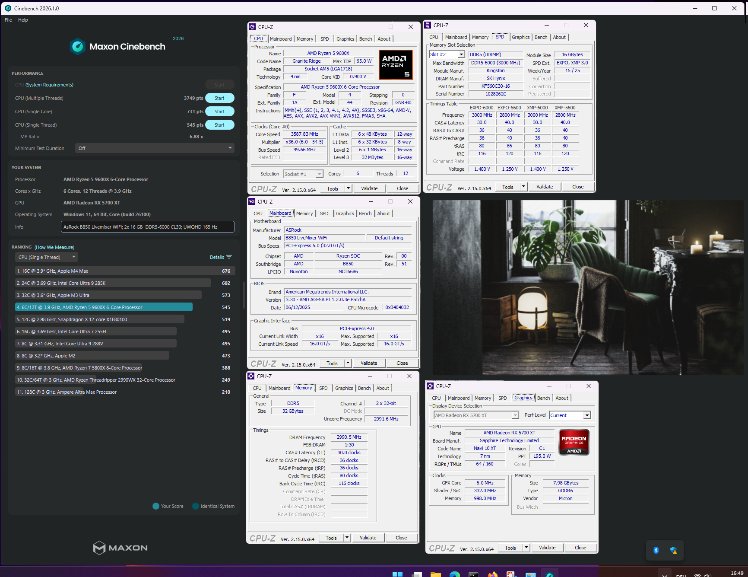Click the title icon of the CPU-Z SPD window
The height and width of the screenshot is (577, 748).
(428, 25)
